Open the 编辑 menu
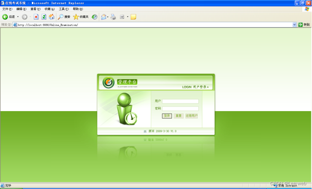Viewport: 312px width, 189px height. pyautogui.click(x=21, y=9)
